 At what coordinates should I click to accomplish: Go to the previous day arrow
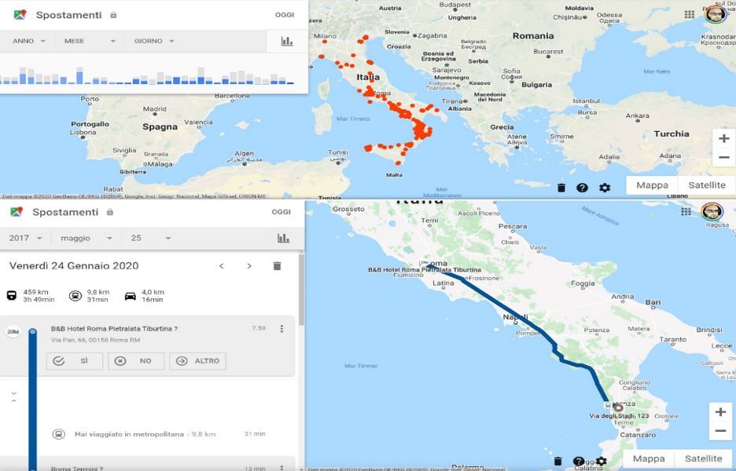pos(221,266)
